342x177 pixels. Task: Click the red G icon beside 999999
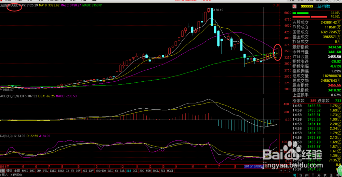pyautogui.click(x=294, y=6)
